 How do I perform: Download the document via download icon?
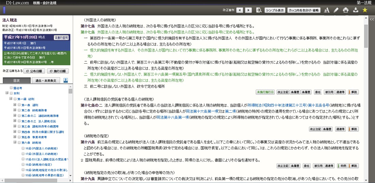tap(355, 10)
